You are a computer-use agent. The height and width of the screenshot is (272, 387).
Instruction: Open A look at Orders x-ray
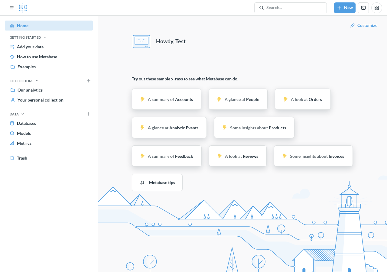pyautogui.click(x=303, y=99)
